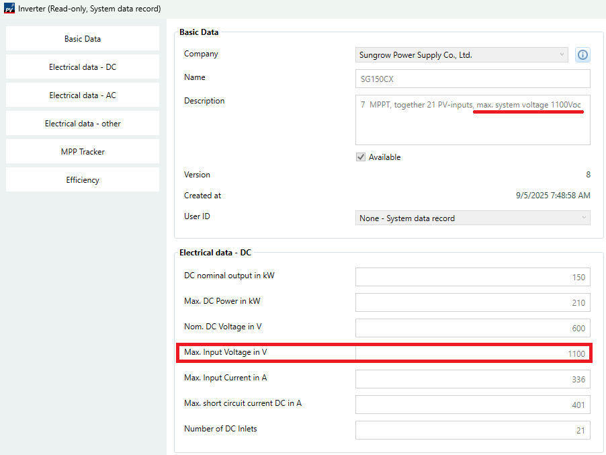The image size is (606, 455).
Task: Expand the User ID dropdown
Action: (x=472, y=218)
